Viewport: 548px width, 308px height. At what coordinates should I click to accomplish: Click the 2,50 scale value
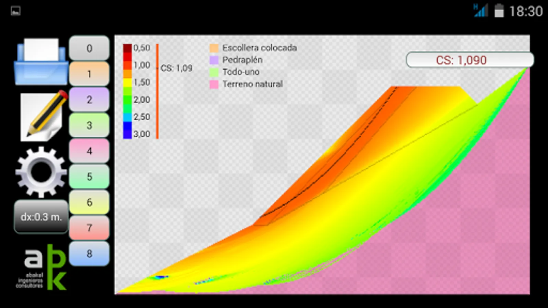click(x=142, y=117)
